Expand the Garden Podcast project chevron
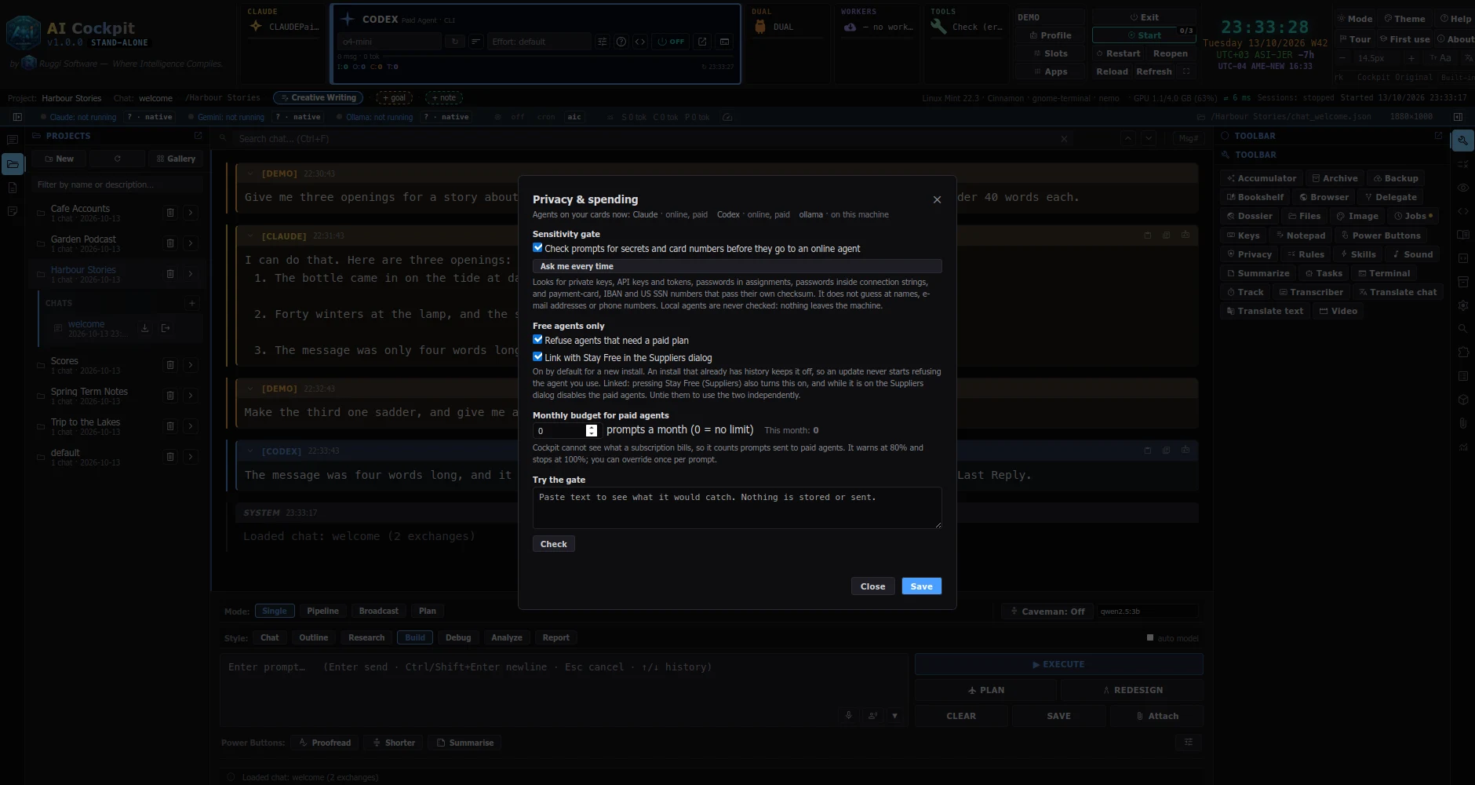Viewport: 1475px width, 785px height. (191, 243)
